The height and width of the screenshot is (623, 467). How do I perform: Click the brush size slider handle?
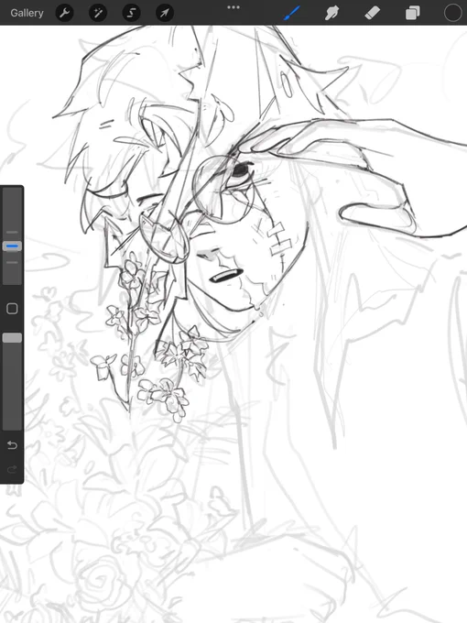12,246
